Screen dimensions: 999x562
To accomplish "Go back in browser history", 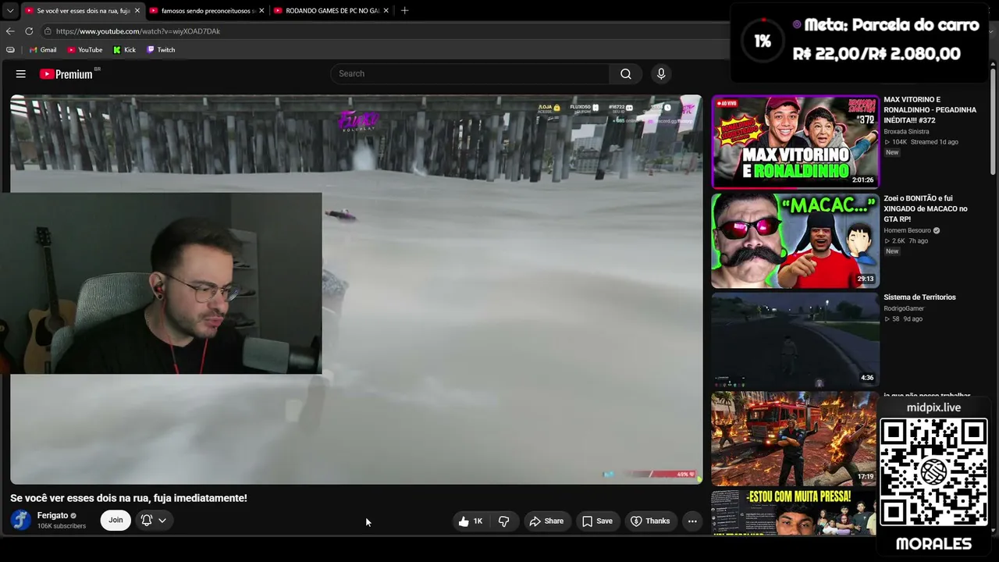I will click(10, 31).
